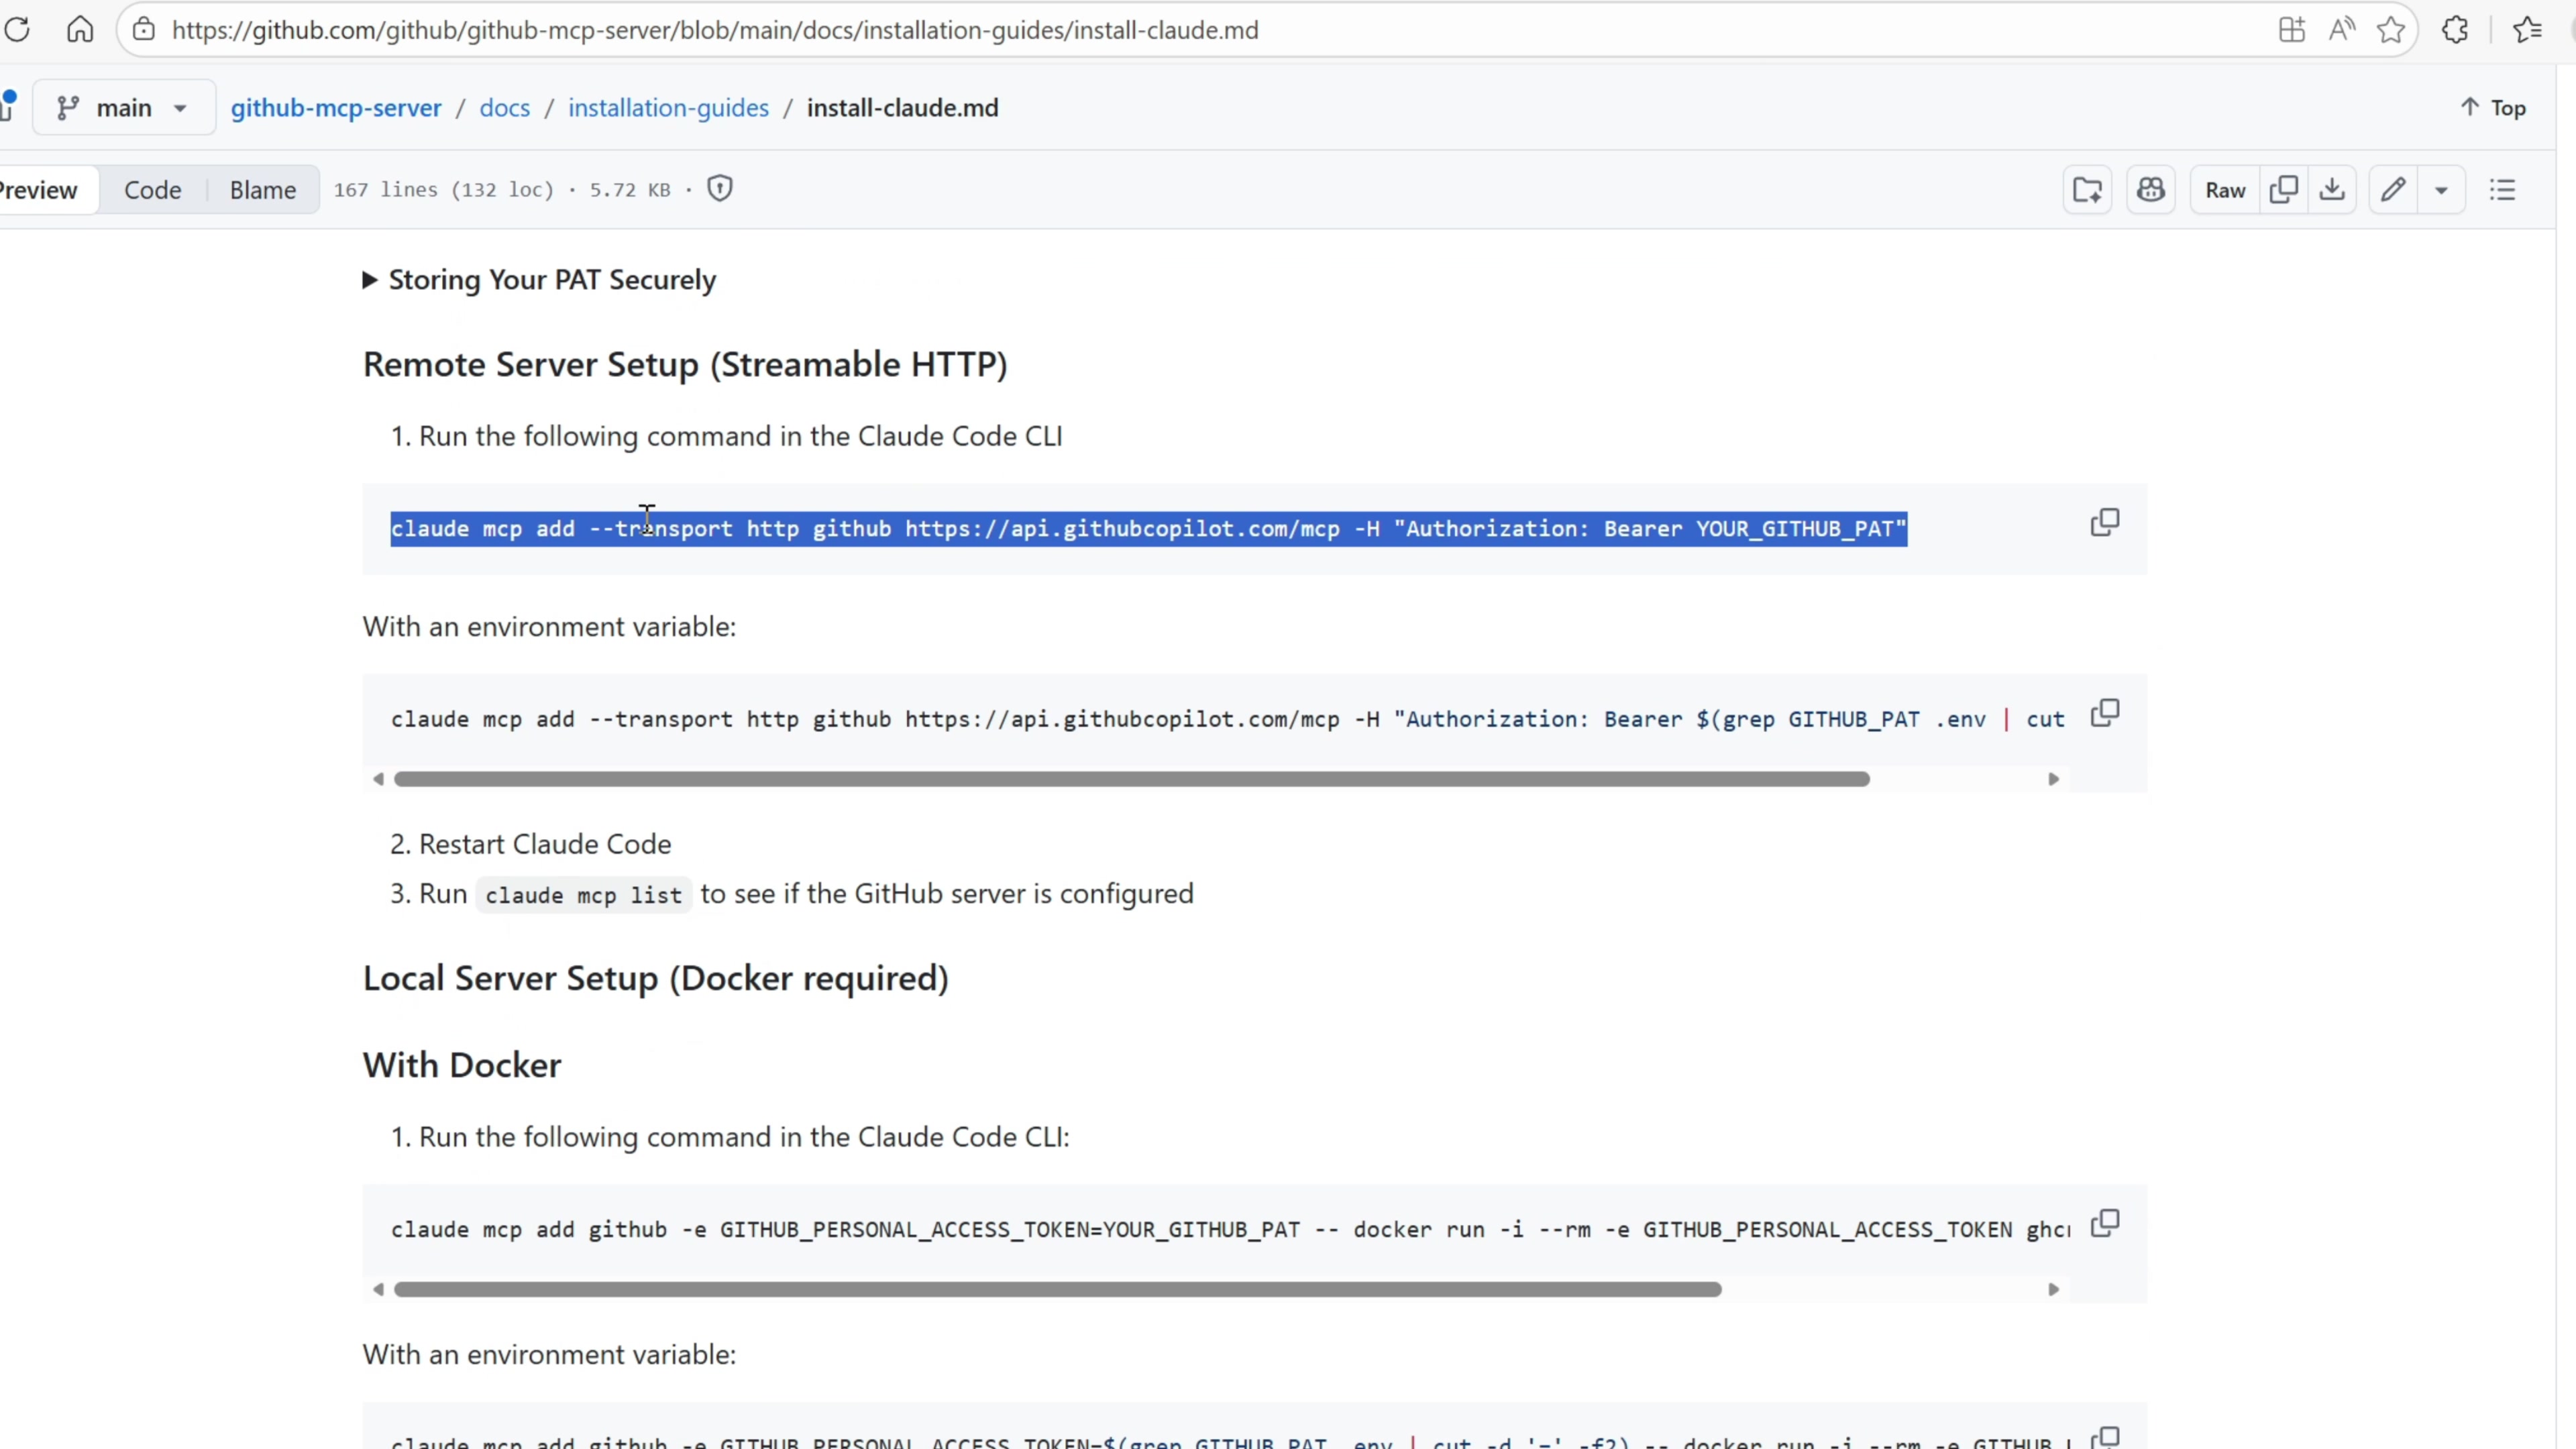
Task: Click the browser address bar URL
Action: coord(714,30)
